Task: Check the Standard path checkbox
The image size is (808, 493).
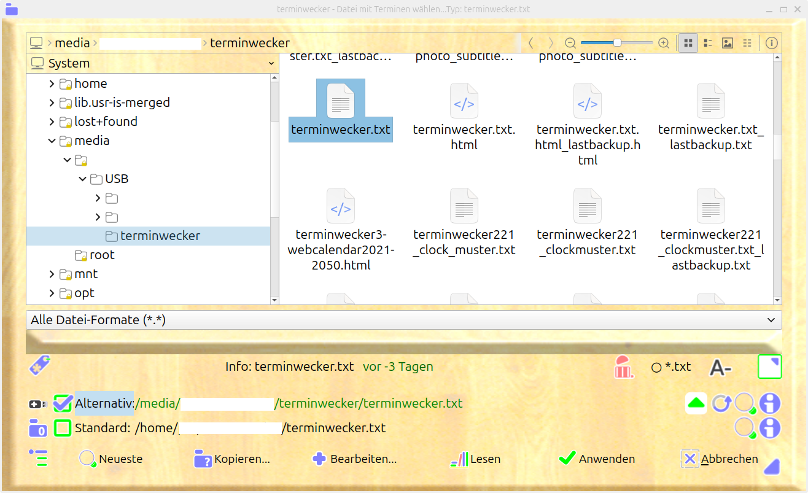Action: (63, 428)
